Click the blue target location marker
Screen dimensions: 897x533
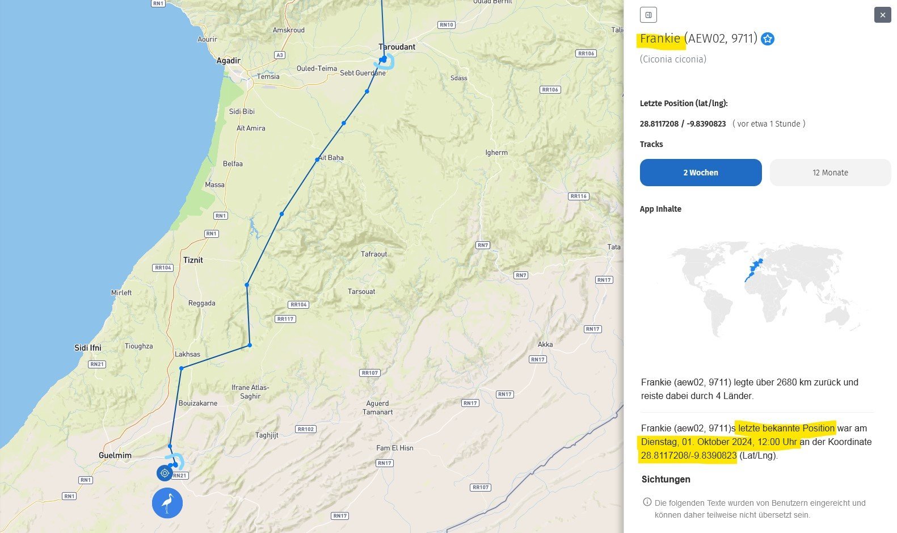pyautogui.click(x=165, y=472)
